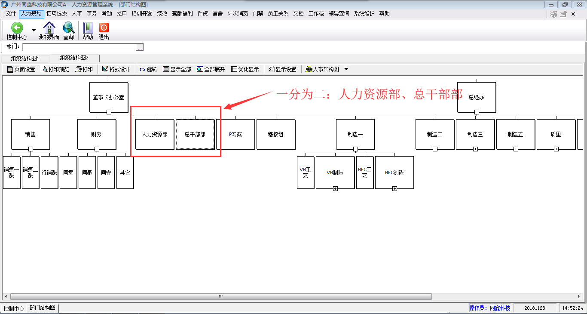Expand the 制造二 department node
Screen dimensions: 587x314
click(435, 149)
